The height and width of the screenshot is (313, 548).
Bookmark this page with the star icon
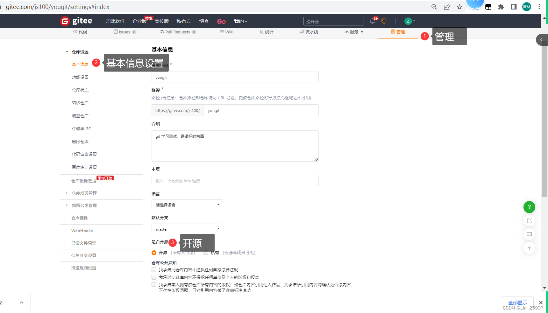point(459,7)
